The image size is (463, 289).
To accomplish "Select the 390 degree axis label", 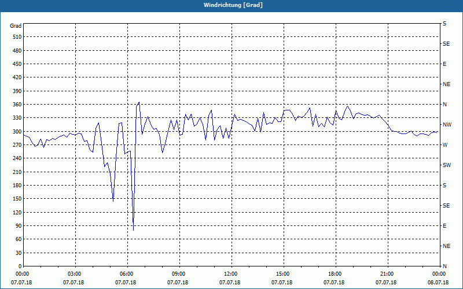I will pyautogui.click(x=17, y=91).
